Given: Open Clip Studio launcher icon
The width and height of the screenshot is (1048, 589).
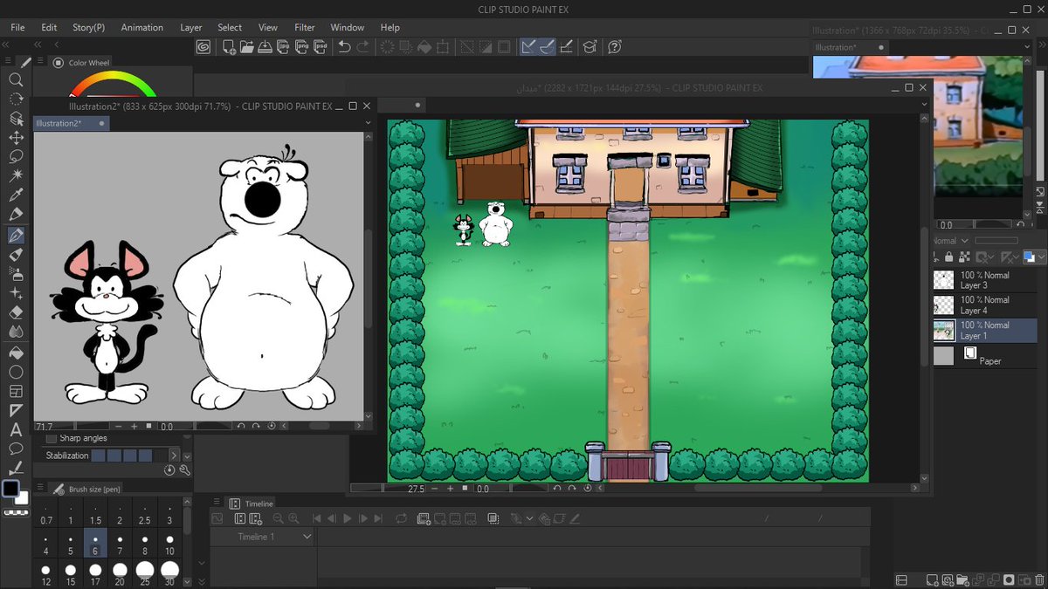Looking at the screenshot, I should [x=203, y=47].
